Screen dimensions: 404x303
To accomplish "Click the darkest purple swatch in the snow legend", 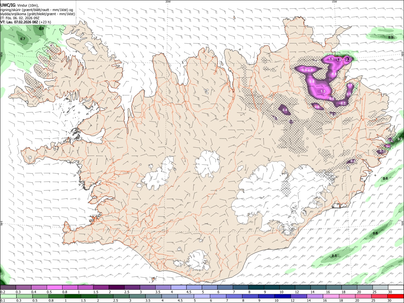I will coord(116,287).
